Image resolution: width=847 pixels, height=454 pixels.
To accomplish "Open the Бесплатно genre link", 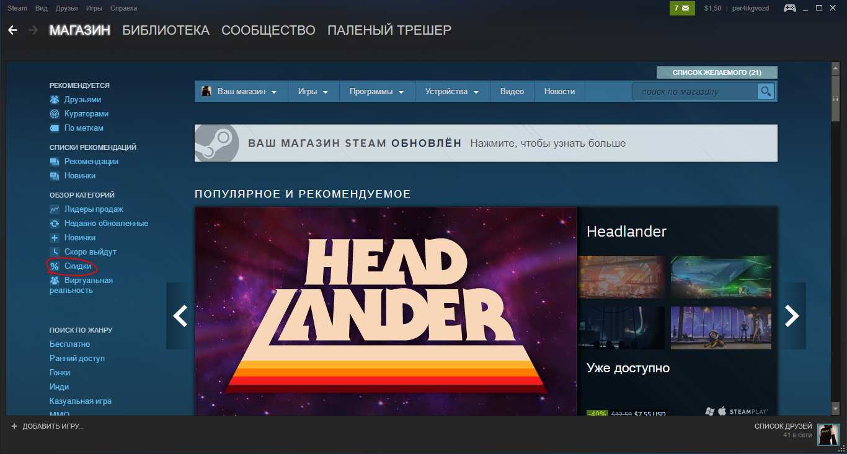I will click(69, 344).
